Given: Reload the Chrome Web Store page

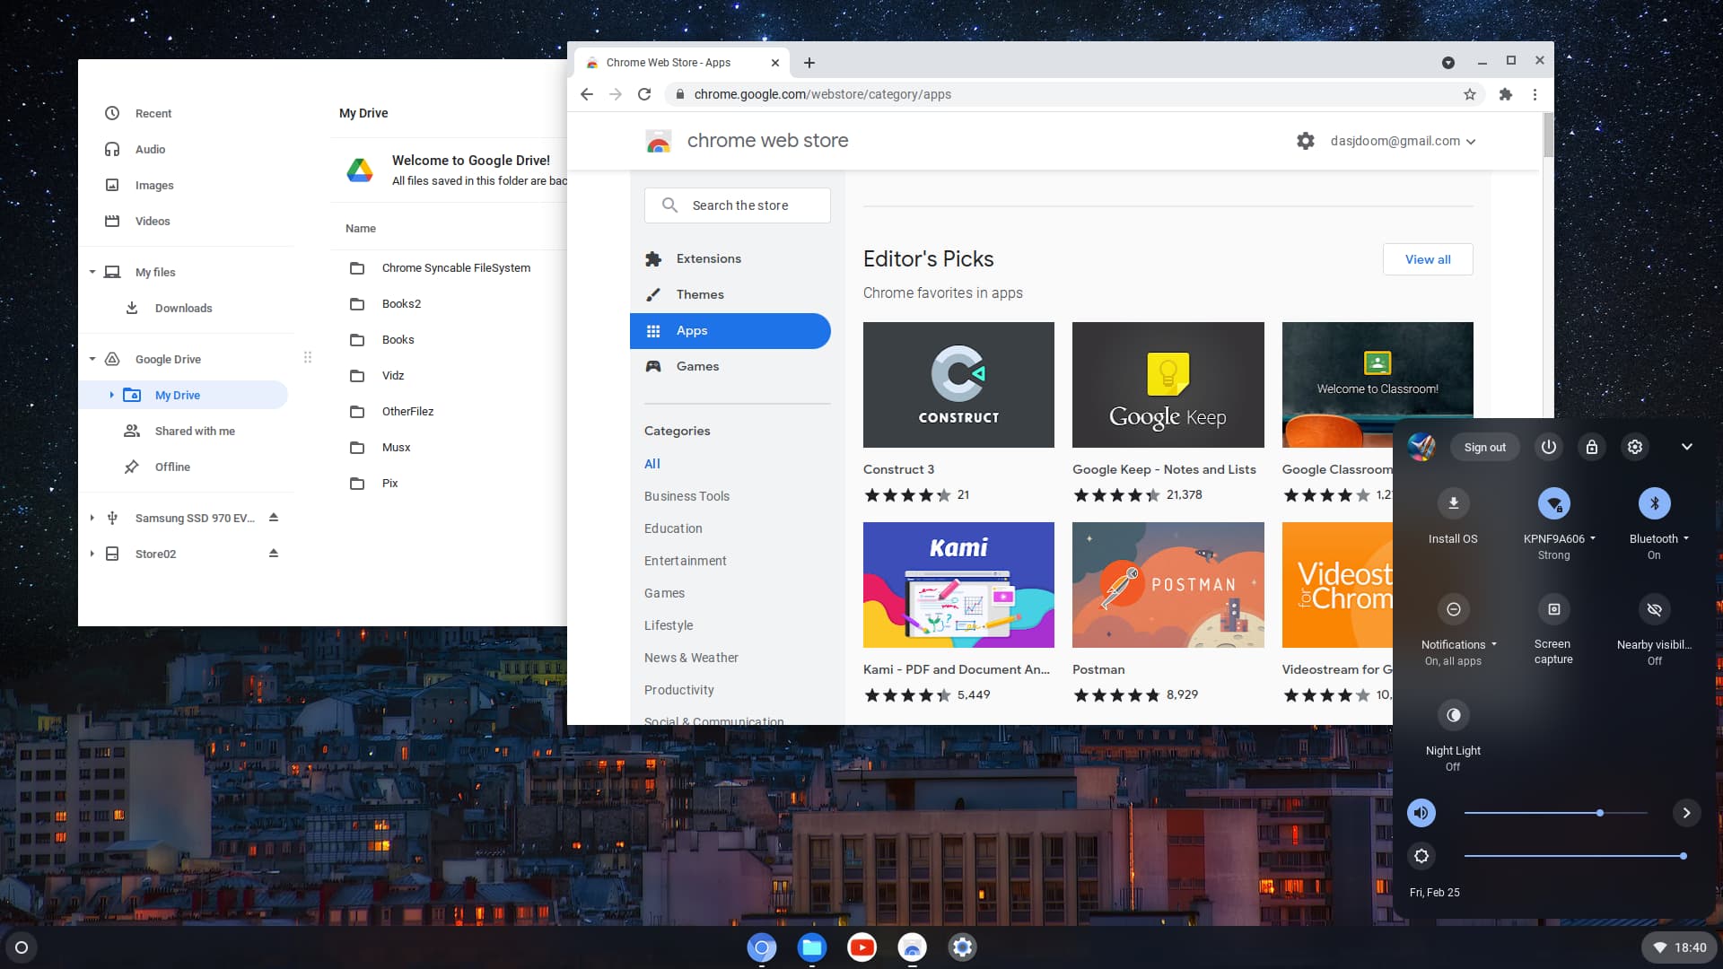Looking at the screenshot, I should click(644, 94).
